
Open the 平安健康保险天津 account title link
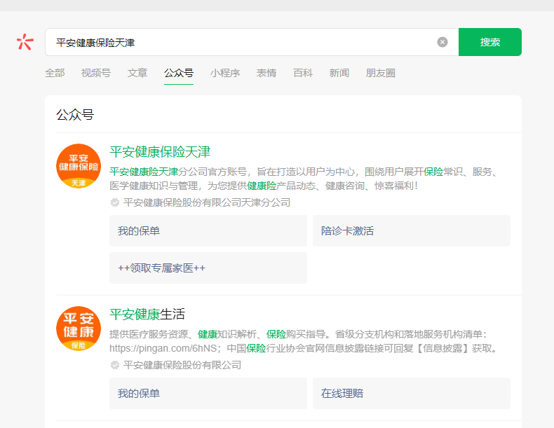(x=160, y=152)
